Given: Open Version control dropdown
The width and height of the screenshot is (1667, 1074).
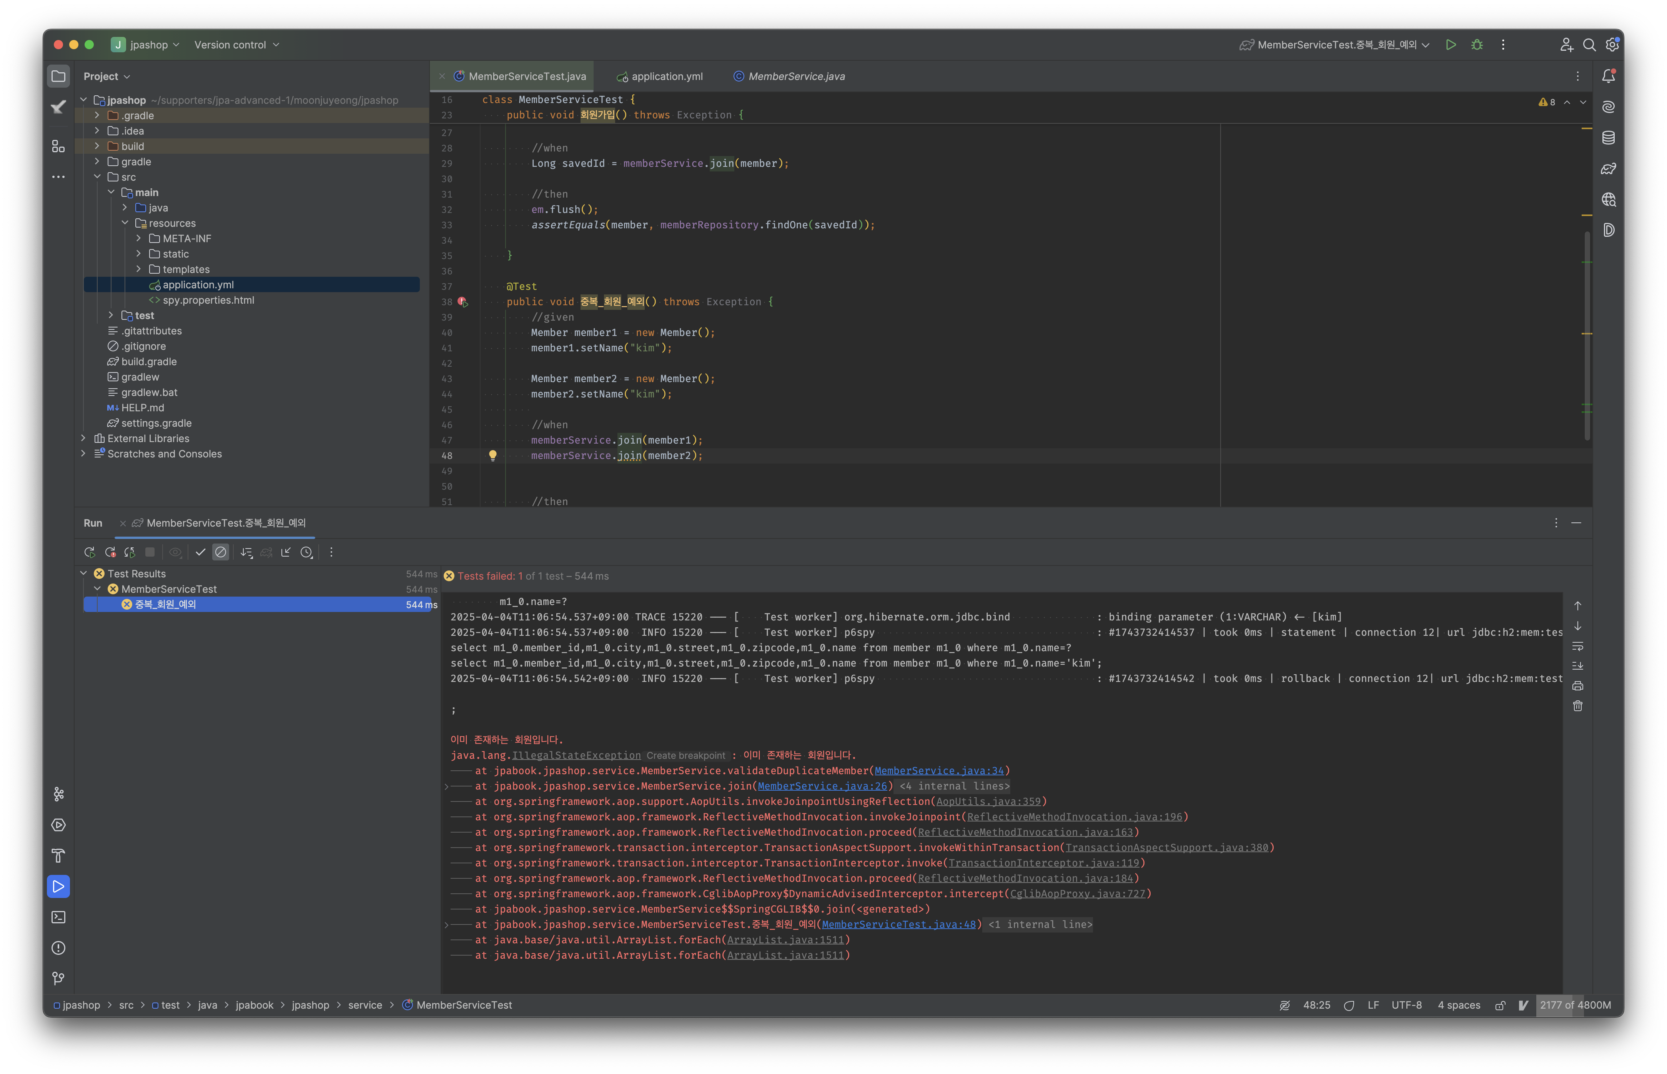Looking at the screenshot, I should click(236, 45).
